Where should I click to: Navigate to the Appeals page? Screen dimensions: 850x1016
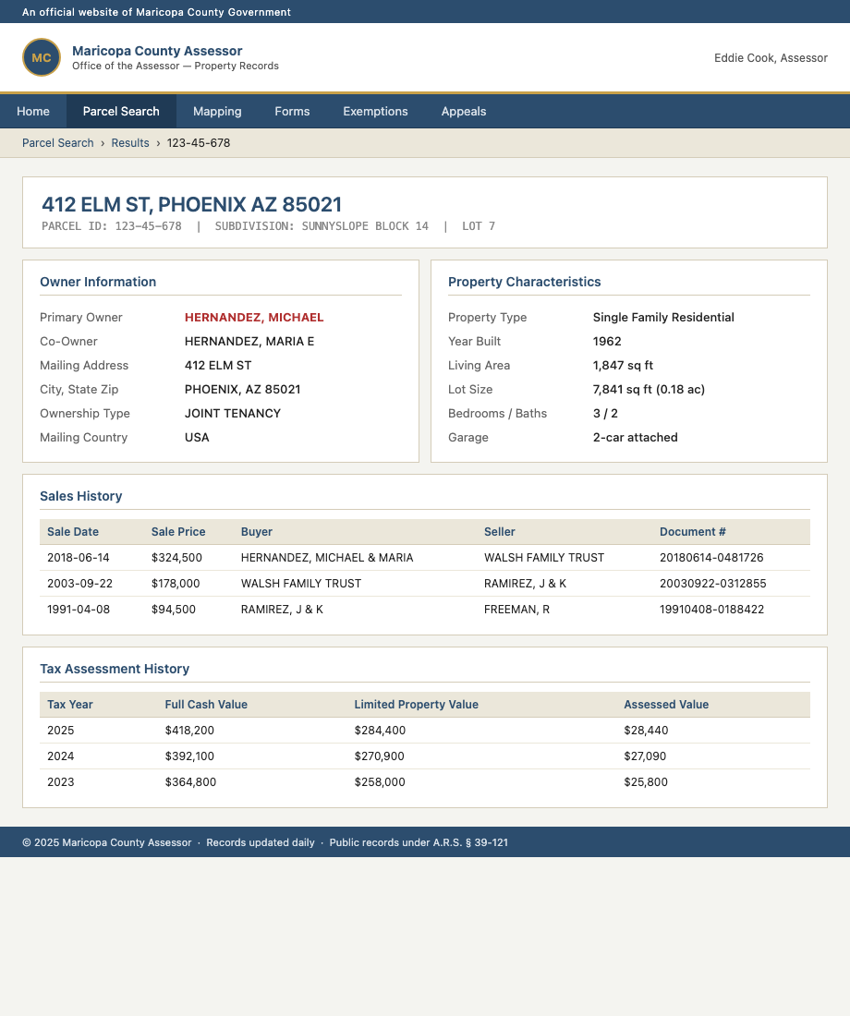pyautogui.click(x=464, y=111)
